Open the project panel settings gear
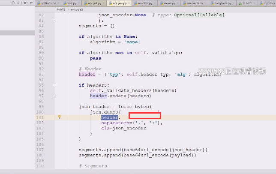The image size is (276, 174). click(25, 3)
